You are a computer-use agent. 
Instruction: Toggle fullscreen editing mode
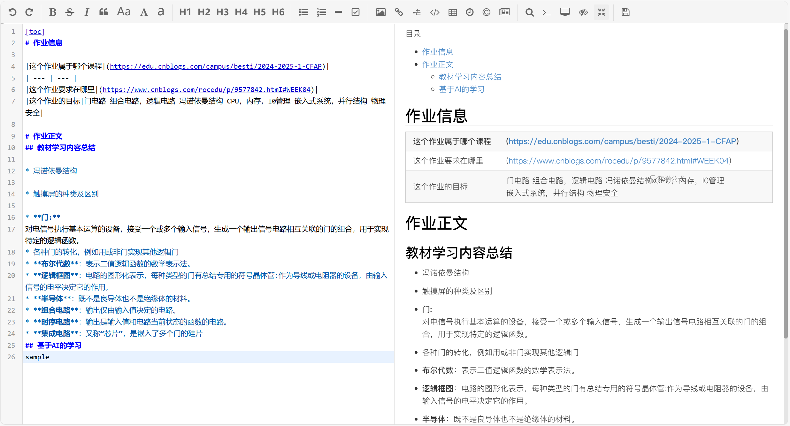click(602, 12)
